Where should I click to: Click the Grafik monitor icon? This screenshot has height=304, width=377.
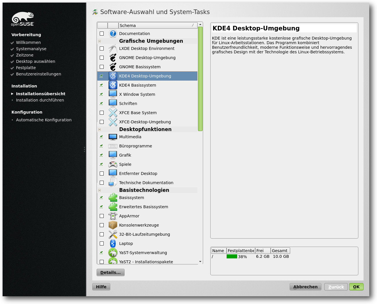pyautogui.click(x=113, y=155)
